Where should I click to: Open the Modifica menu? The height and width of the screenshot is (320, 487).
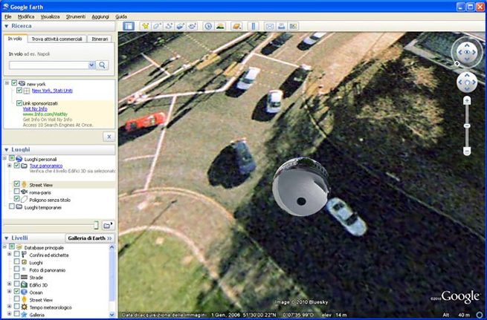click(26, 17)
